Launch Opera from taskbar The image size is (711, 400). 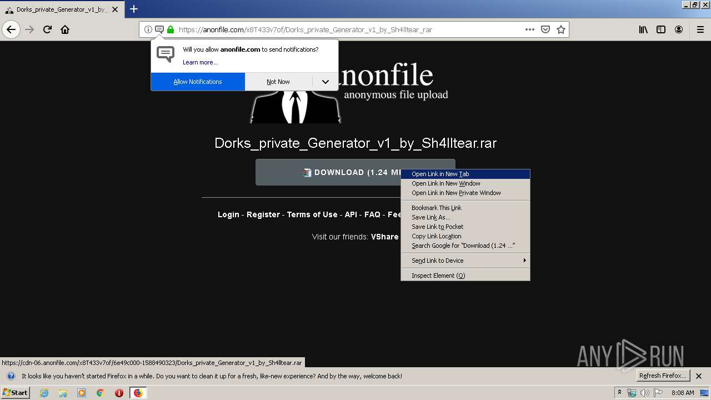tap(119, 393)
